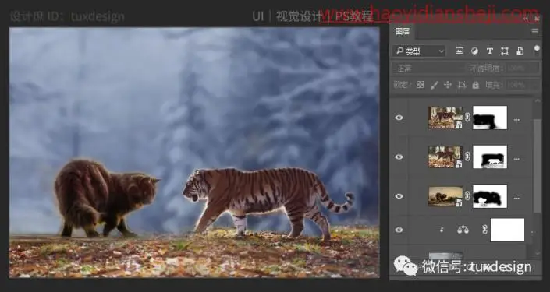Image resolution: width=550 pixels, height=292 pixels.
Task: Filter layers by text layer type
Action: click(490, 51)
